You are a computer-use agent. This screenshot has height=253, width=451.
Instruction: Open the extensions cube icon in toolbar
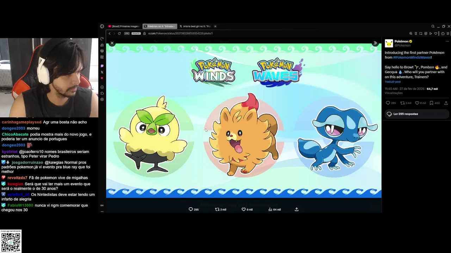[x=443, y=33]
